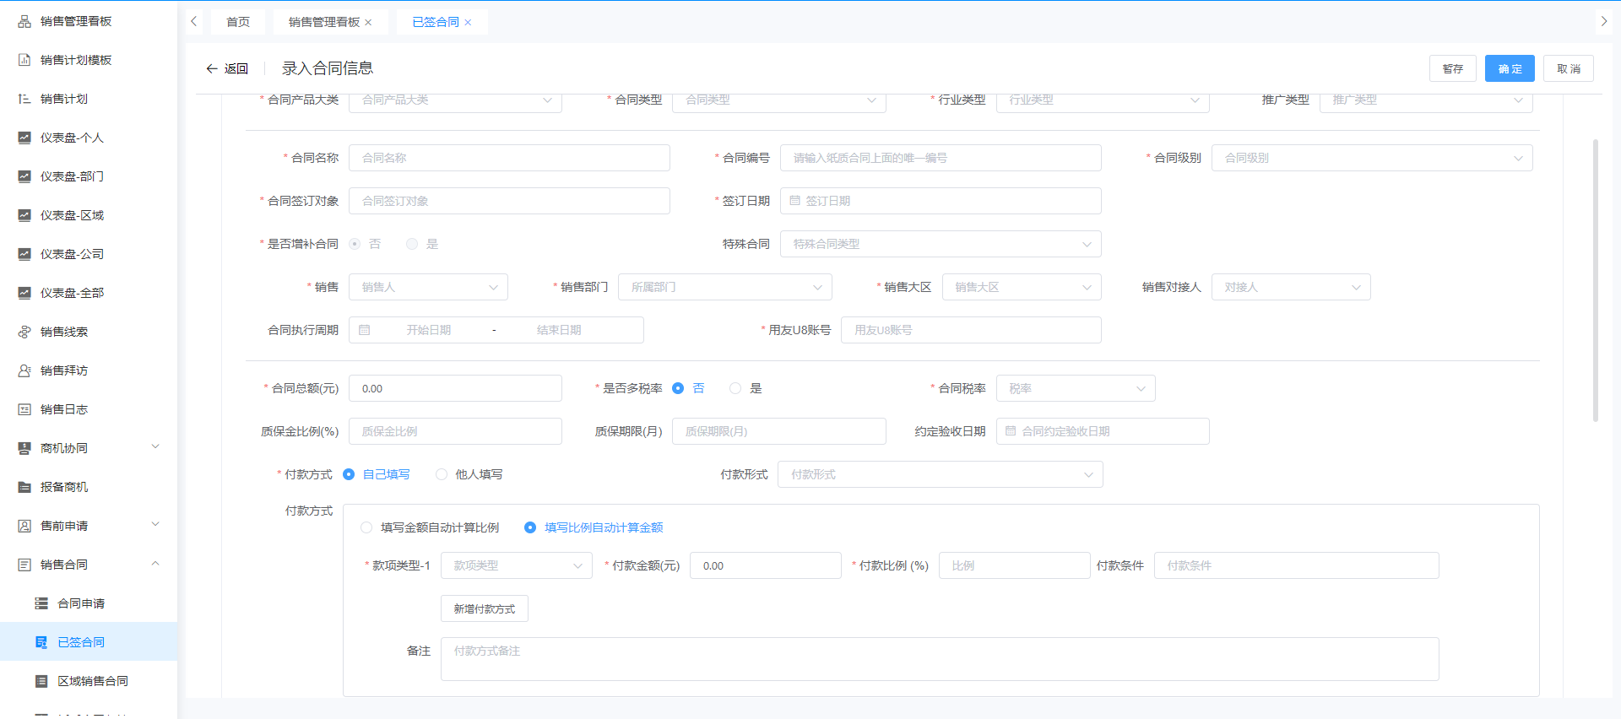Close the 销售管理看板 tab
Screen dimensions: 1621x719
coord(368,23)
